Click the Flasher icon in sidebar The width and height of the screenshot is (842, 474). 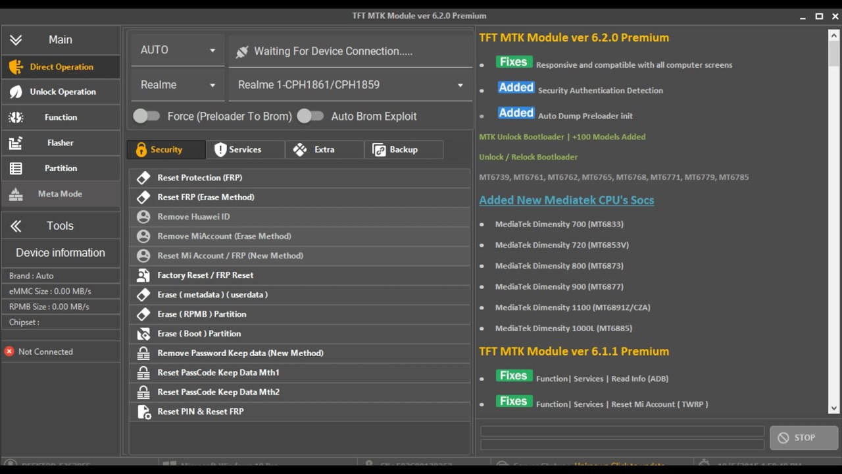coord(16,143)
